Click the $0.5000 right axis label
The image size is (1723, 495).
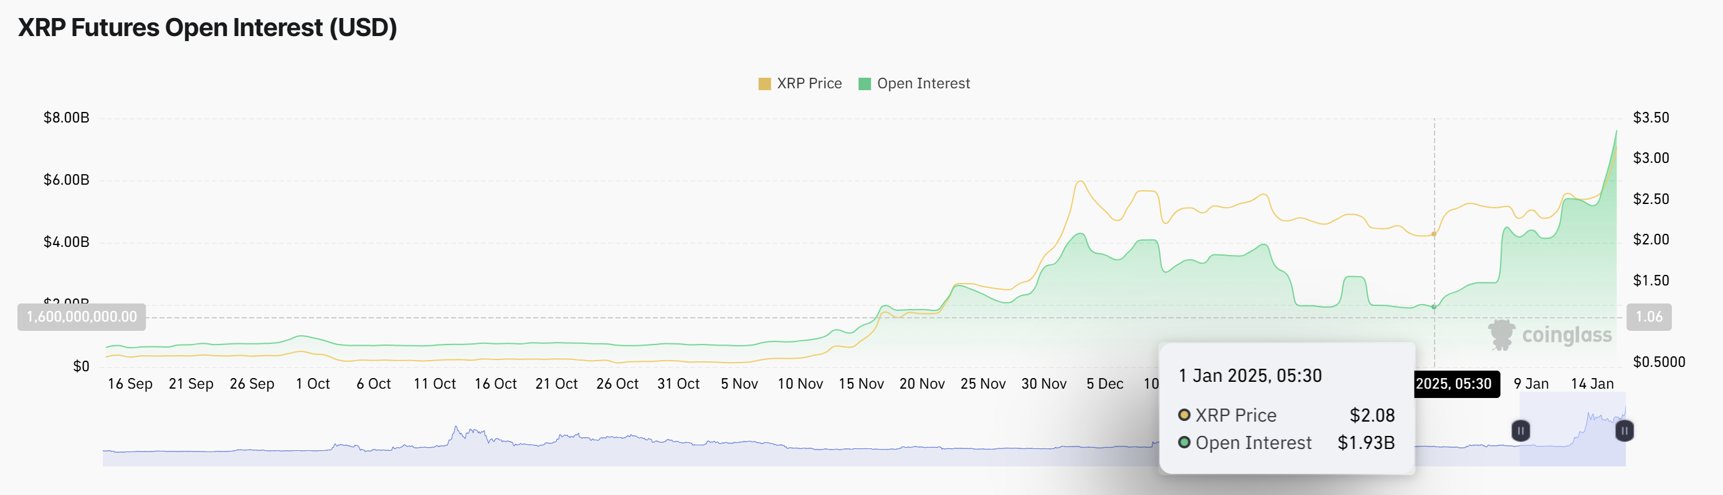[1659, 362]
